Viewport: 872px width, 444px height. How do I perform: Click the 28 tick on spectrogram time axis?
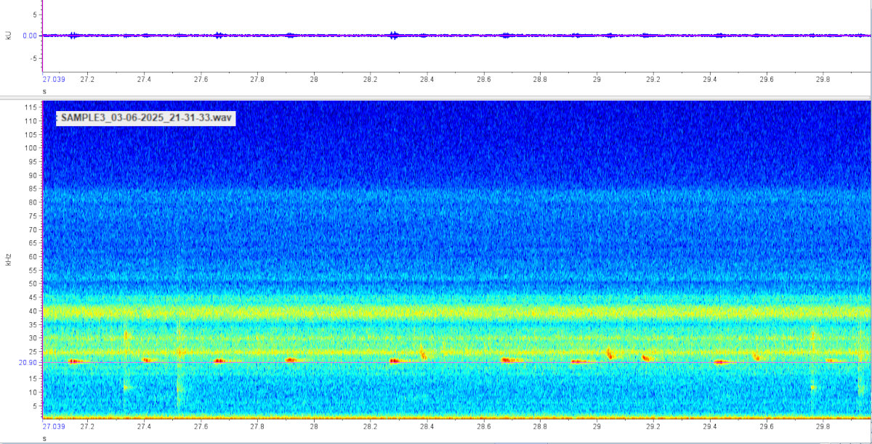[314, 428]
